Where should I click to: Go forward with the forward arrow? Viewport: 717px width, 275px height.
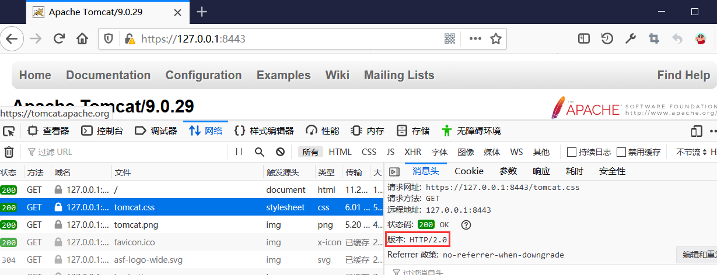click(x=36, y=39)
